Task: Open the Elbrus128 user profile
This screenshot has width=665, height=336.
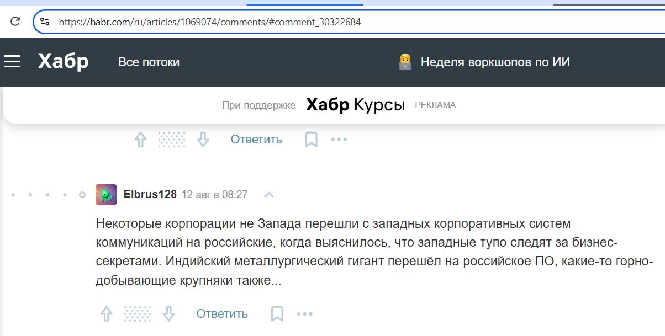Action: click(150, 194)
